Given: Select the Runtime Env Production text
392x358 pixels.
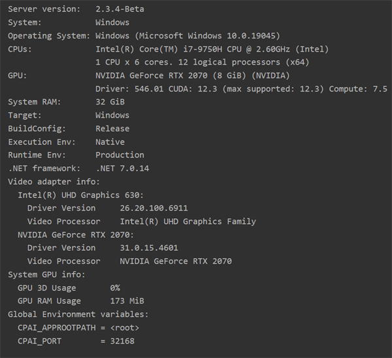Looking at the screenshot, I should [76, 155].
